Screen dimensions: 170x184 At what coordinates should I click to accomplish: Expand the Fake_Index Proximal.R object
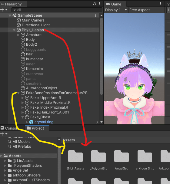pos(23,107)
